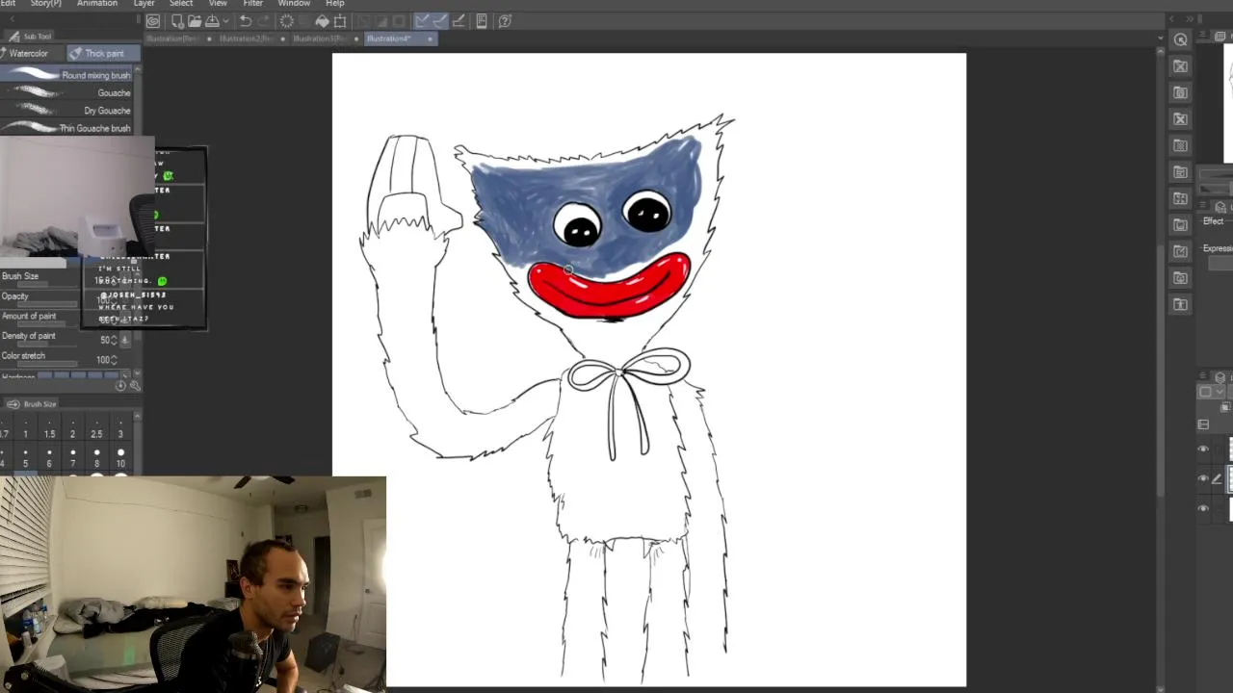
Task: Close the Illustration4 document tab
Action: (x=430, y=38)
